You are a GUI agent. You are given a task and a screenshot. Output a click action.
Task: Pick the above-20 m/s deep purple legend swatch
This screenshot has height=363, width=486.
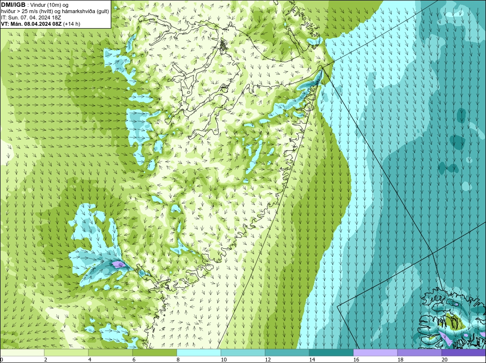click(464, 353)
